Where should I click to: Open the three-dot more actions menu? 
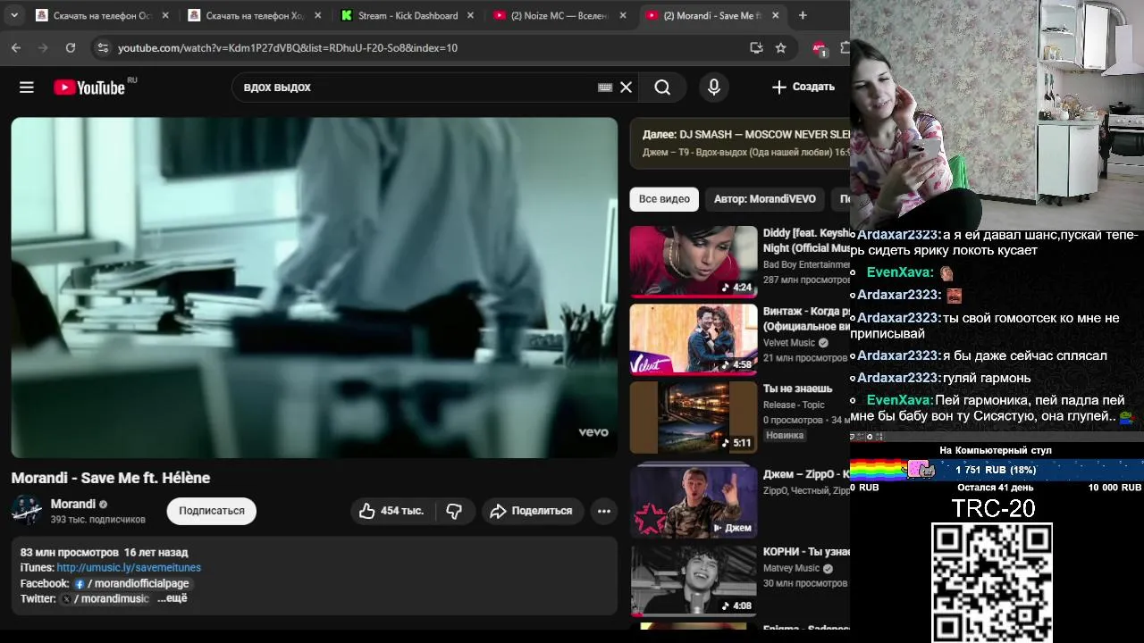coord(604,511)
